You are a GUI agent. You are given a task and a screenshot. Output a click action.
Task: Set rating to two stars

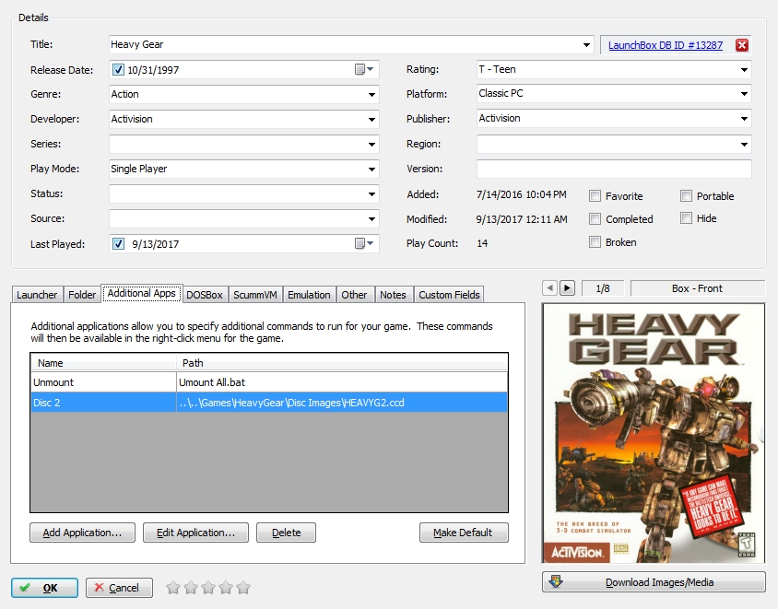191,588
